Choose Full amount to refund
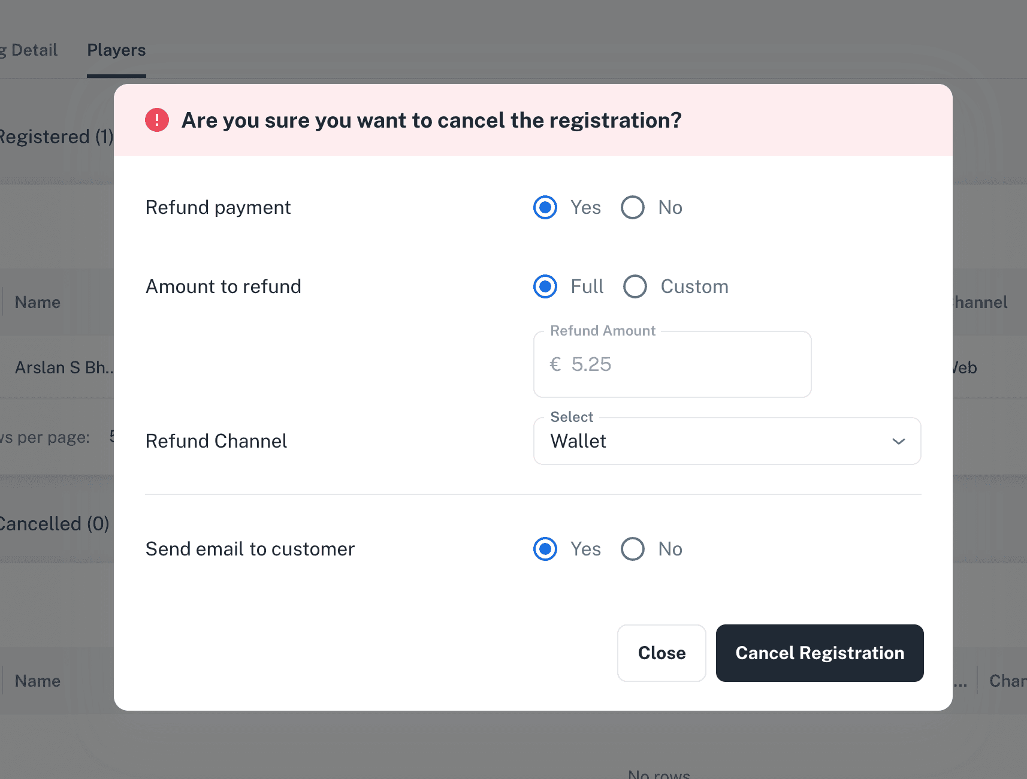 click(545, 286)
